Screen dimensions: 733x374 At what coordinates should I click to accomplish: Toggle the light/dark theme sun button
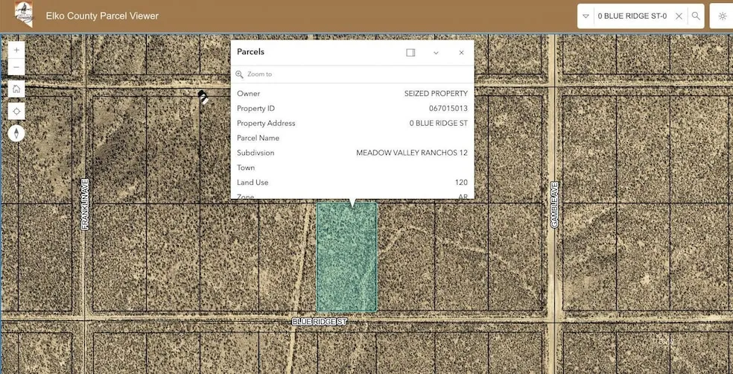[x=722, y=16]
